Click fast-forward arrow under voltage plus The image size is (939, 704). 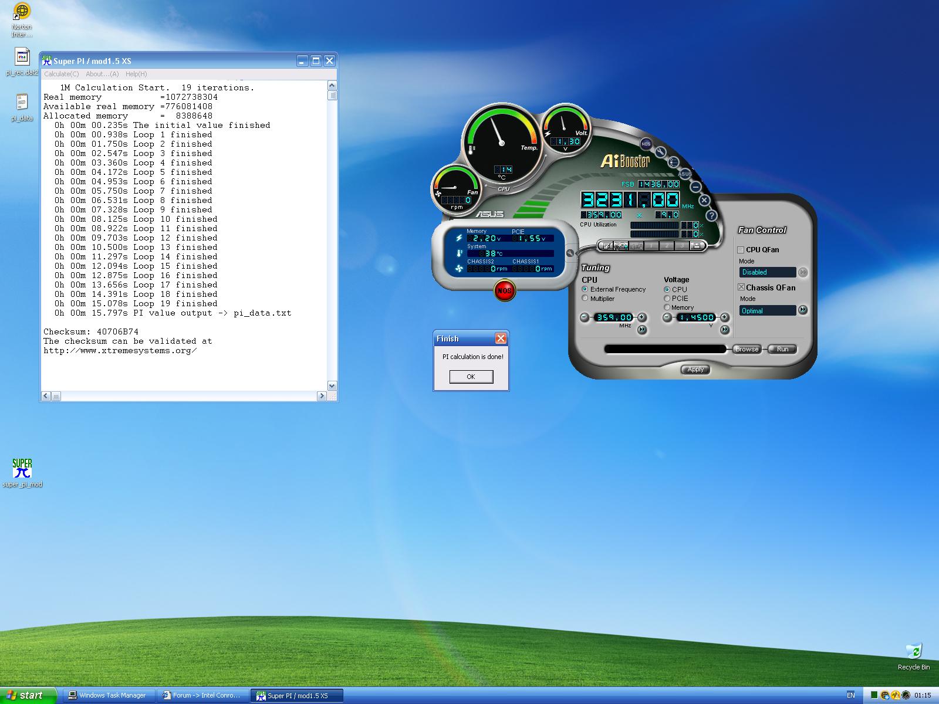coord(725,330)
